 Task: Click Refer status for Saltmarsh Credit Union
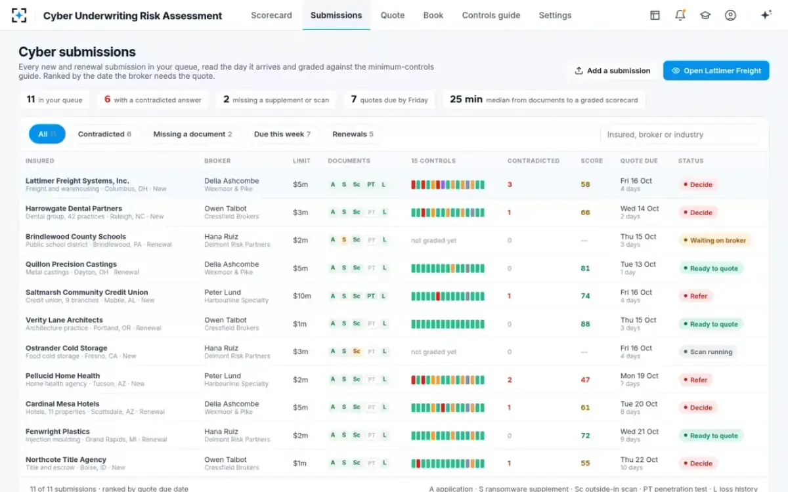(695, 297)
